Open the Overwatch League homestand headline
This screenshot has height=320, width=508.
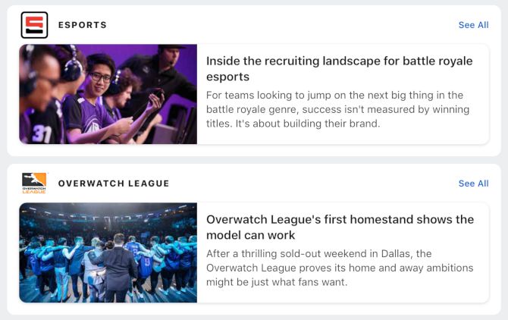340,227
